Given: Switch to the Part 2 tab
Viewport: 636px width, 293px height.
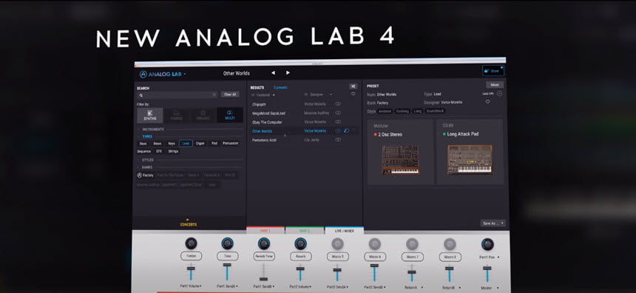Looking at the screenshot, I should [304, 231].
